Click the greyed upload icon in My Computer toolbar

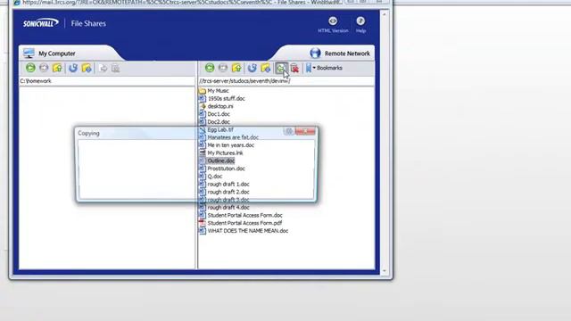tap(103, 68)
